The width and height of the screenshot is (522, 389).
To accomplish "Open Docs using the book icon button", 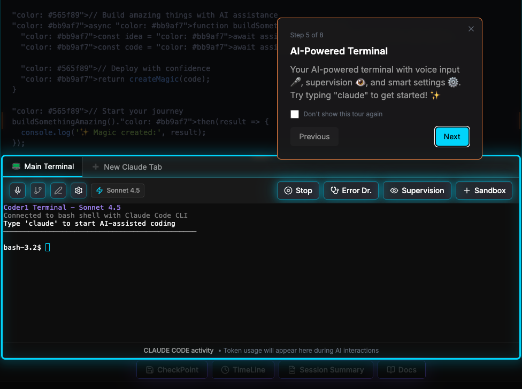I will [x=401, y=370].
